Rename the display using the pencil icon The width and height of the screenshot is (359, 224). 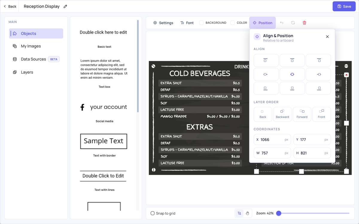(x=65, y=6)
